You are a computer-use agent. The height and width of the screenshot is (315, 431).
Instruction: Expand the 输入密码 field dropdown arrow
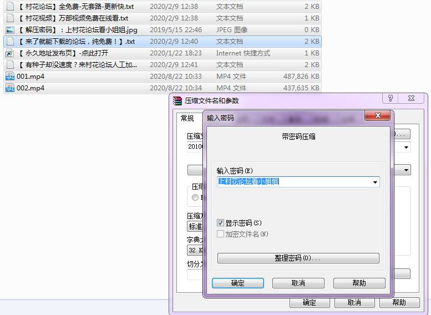click(375, 182)
